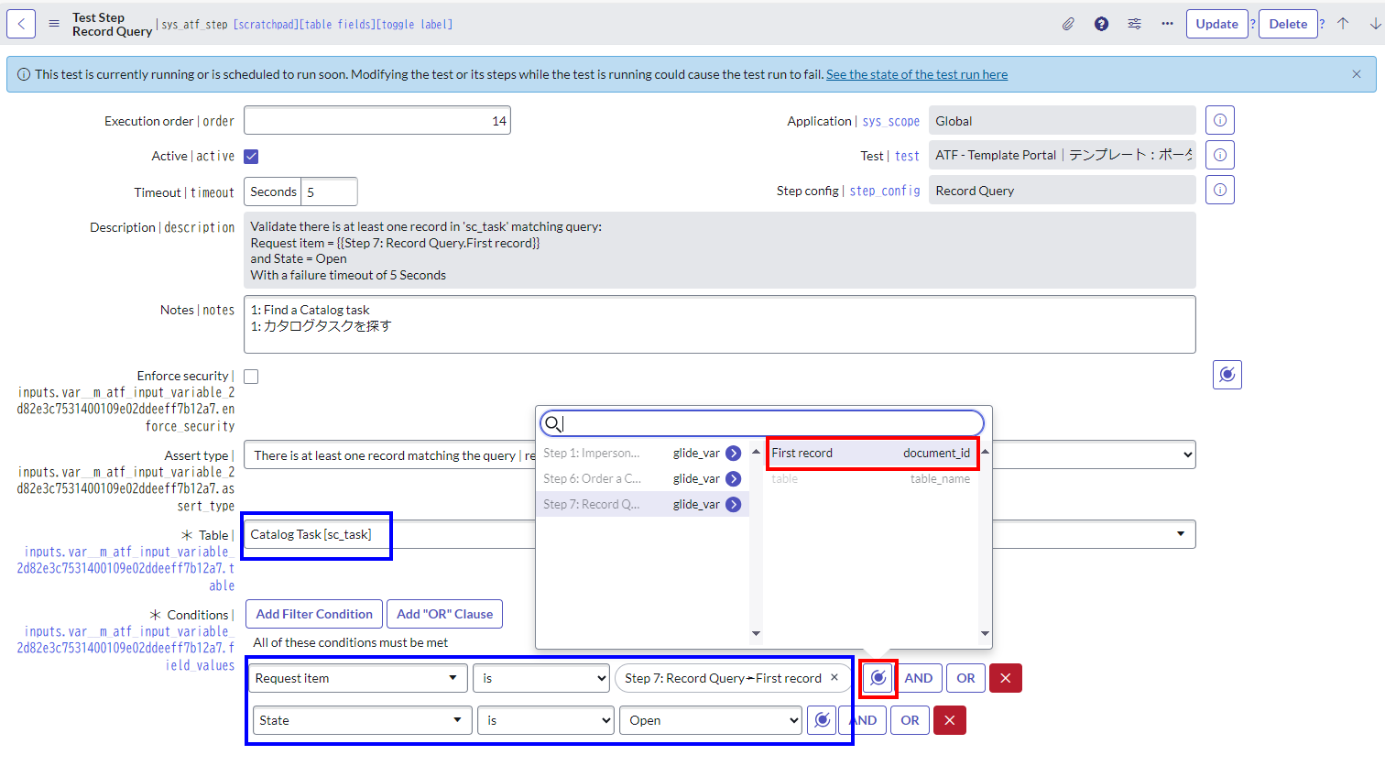Click the back arrow navigation icon
Screen dimensions: 1385x766
21,23
